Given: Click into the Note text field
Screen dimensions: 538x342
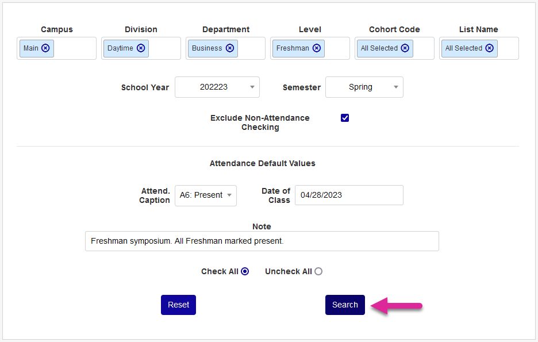Looking at the screenshot, I should [262, 241].
